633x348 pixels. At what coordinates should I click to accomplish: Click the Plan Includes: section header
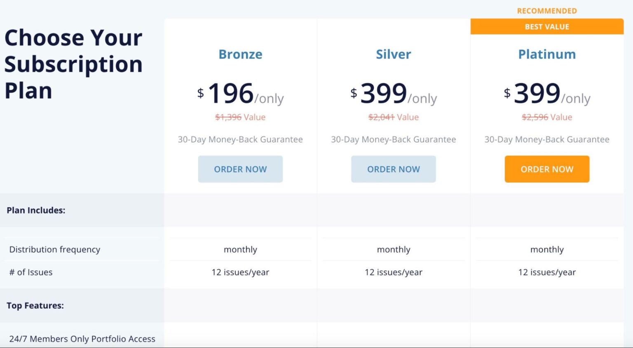click(36, 210)
